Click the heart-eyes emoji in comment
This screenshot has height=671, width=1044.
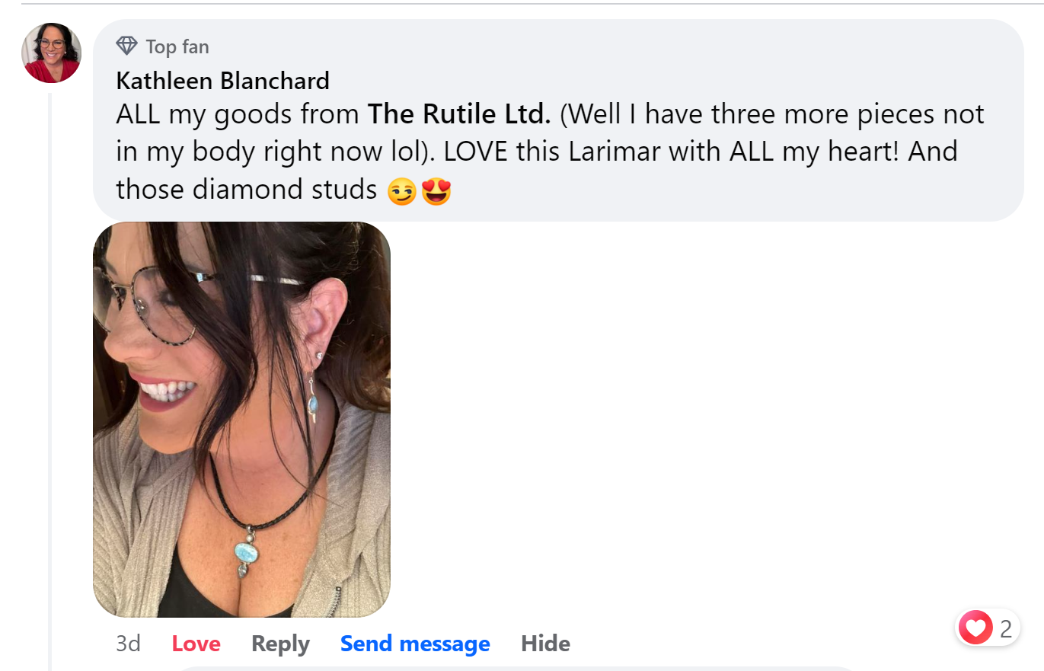(x=436, y=190)
